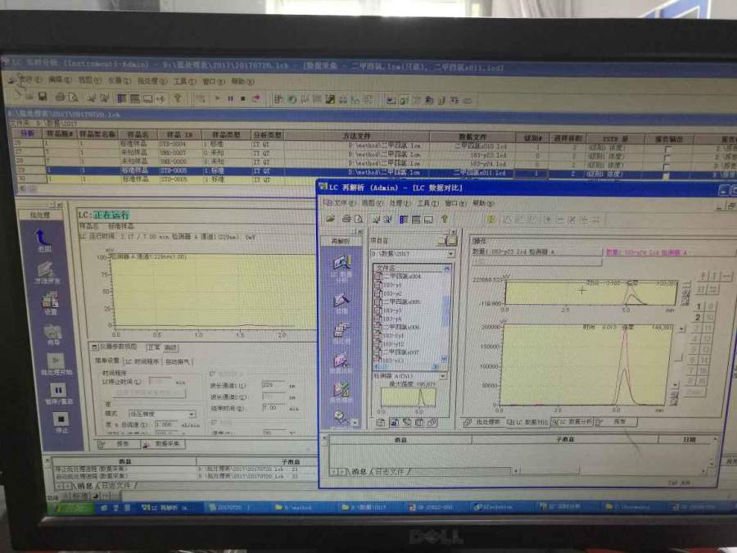The image size is (737, 553).
Task: Open the 模式 pump mode dropdown
Action: pos(163,415)
